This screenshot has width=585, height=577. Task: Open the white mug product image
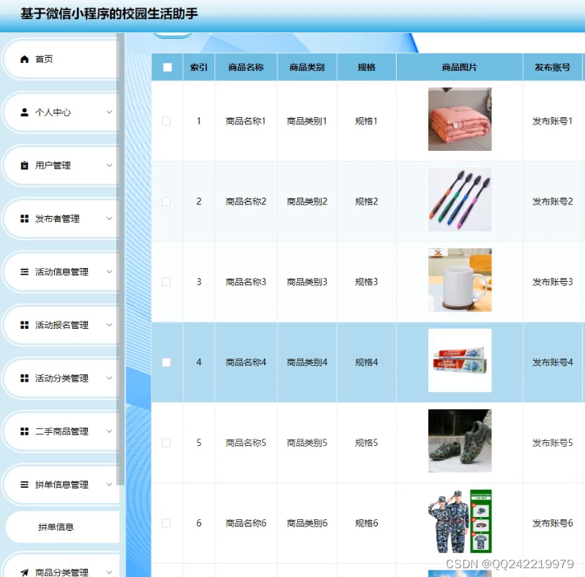point(460,280)
